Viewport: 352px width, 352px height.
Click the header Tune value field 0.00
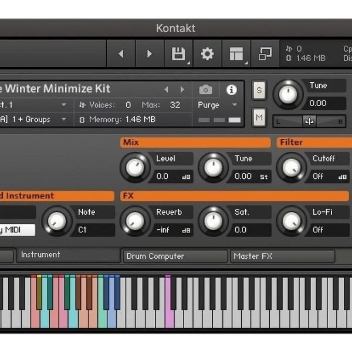click(325, 103)
